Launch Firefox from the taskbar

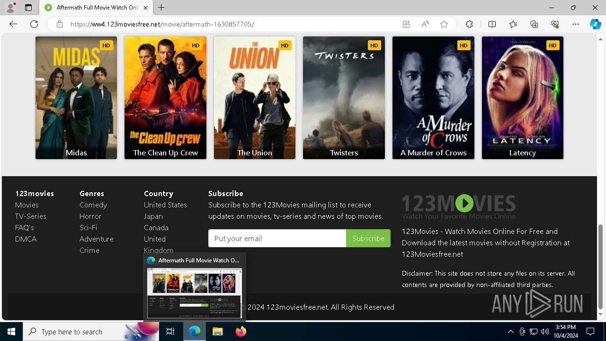(x=241, y=332)
